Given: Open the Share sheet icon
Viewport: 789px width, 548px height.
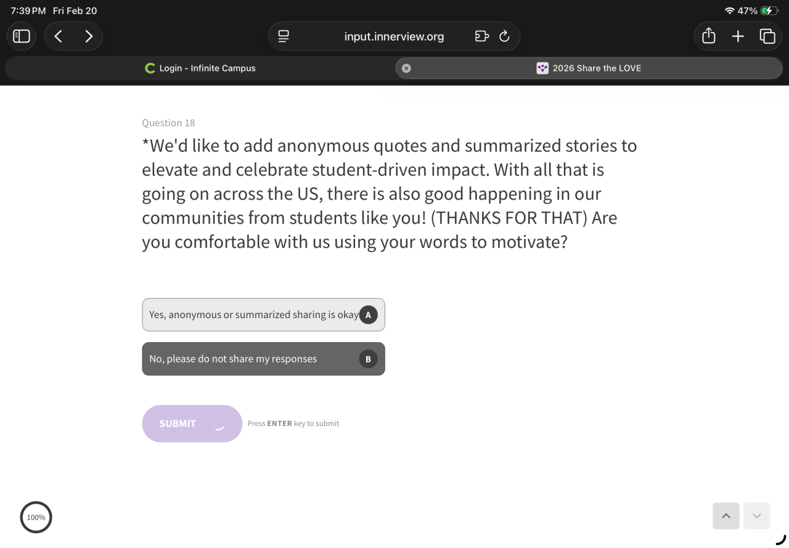Looking at the screenshot, I should coord(709,36).
